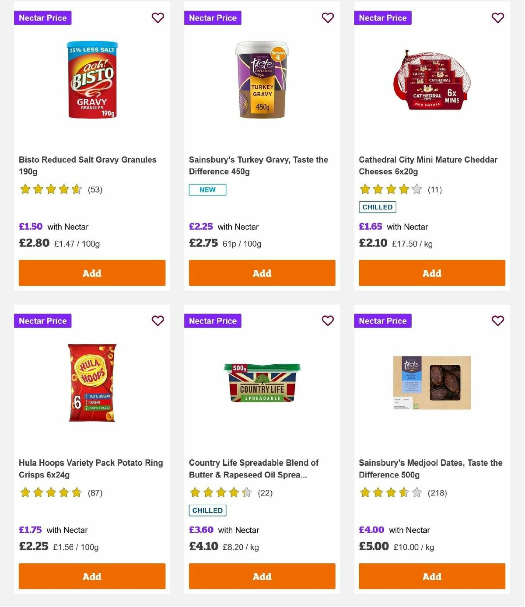This screenshot has height=607, width=525.
Task: Add the Cathedral City cheeses to trolley
Action: click(432, 273)
